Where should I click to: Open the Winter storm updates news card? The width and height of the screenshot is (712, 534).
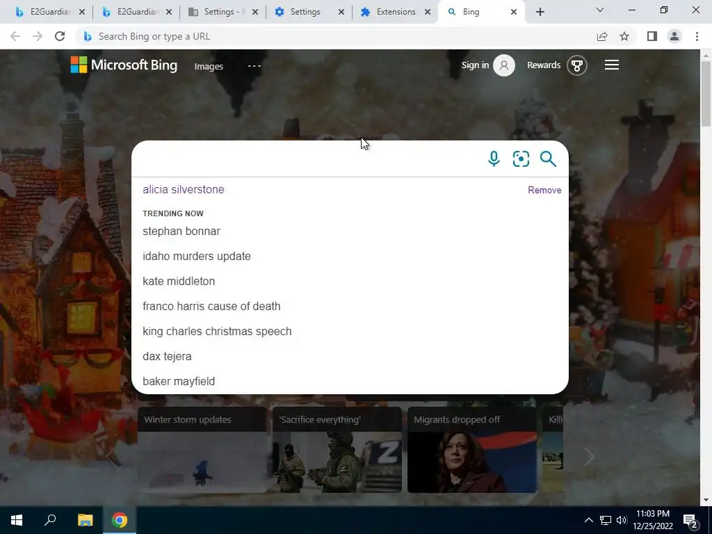pyautogui.click(x=202, y=450)
